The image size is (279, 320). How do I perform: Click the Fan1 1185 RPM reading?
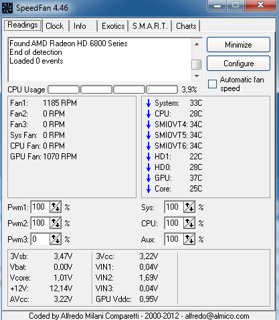pyautogui.click(x=43, y=103)
